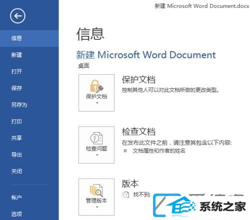Click the Check for Issues document icon
This screenshot has width=250, height=220.
pos(96,138)
